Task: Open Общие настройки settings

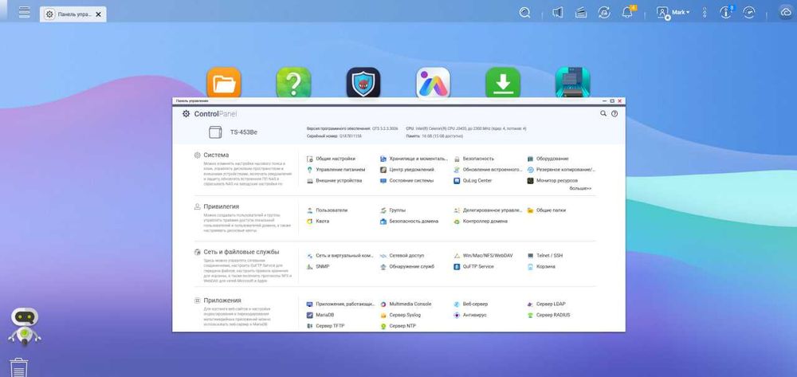Action: pos(332,159)
